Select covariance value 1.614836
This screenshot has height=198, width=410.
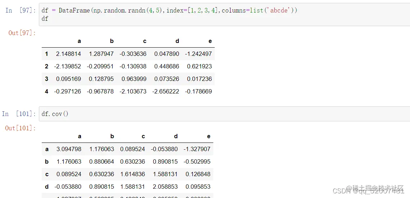coord(133,174)
